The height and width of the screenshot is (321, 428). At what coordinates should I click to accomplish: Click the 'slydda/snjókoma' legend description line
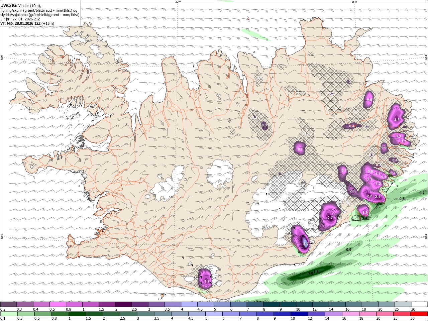[40, 15]
